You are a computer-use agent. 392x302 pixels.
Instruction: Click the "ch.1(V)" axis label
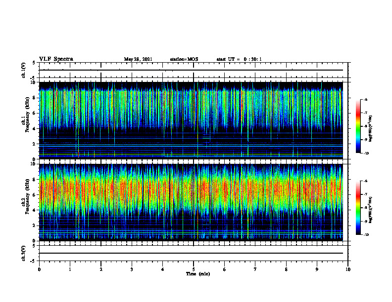[x=23, y=70]
